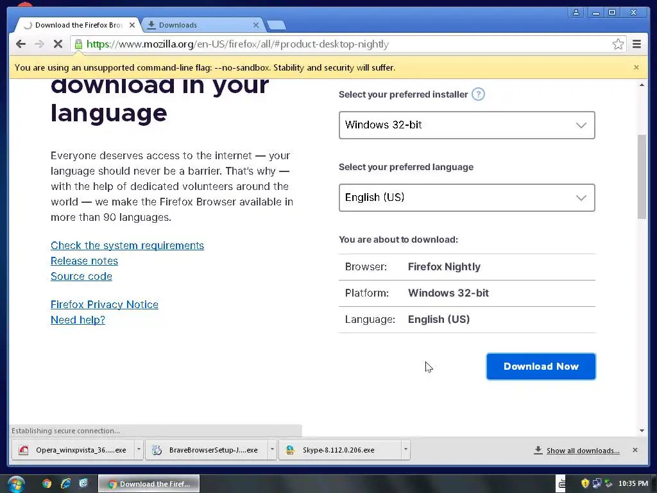Switch to the Downloads tab
The image size is (657, 493).
203,25
